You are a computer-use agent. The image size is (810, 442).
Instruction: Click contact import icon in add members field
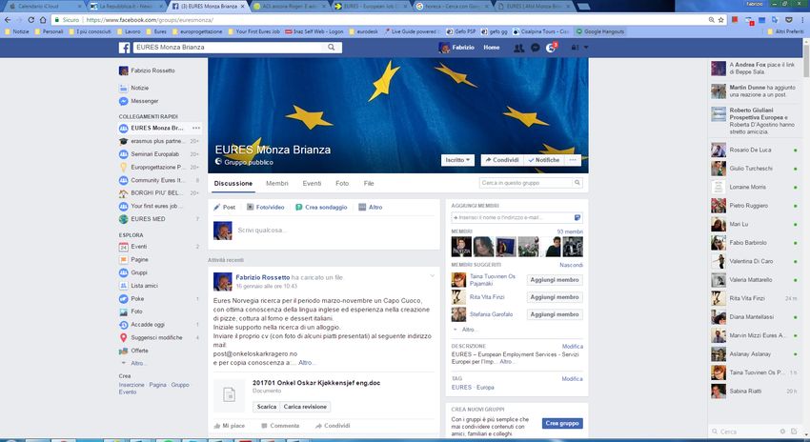click(x=577, y=217)
